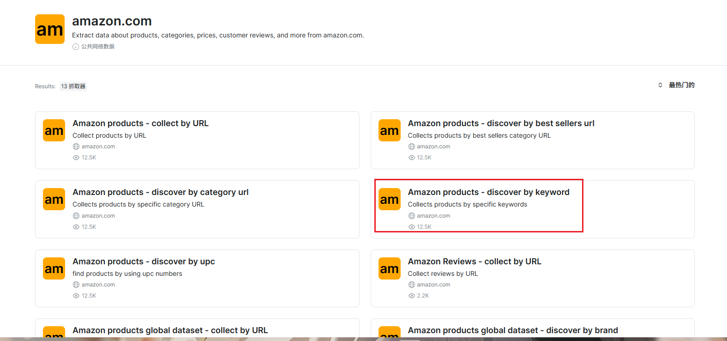
Task: Click am logo of discover by keyword card
Action: coord(390,199)
